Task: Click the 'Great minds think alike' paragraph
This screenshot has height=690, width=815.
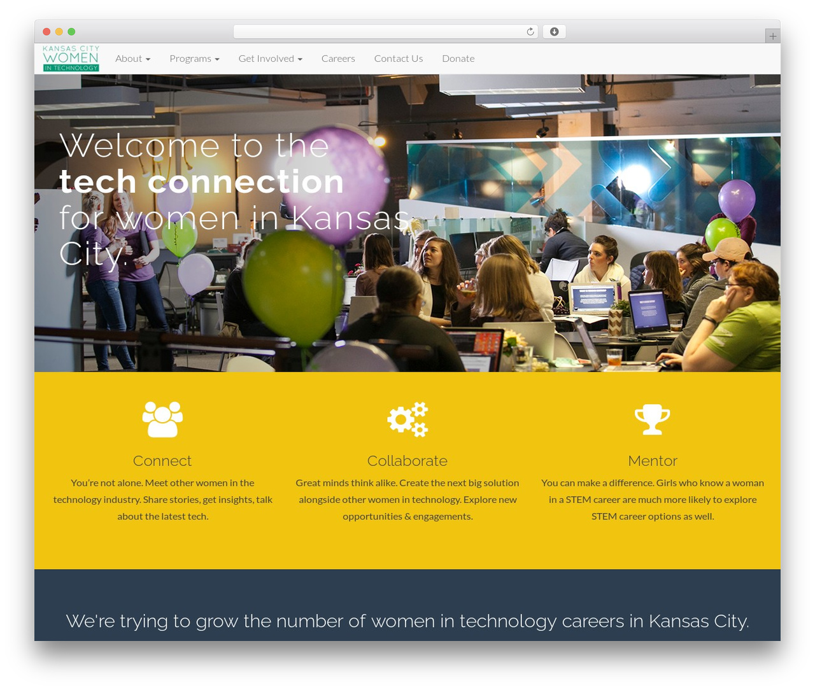Action: 407,500
